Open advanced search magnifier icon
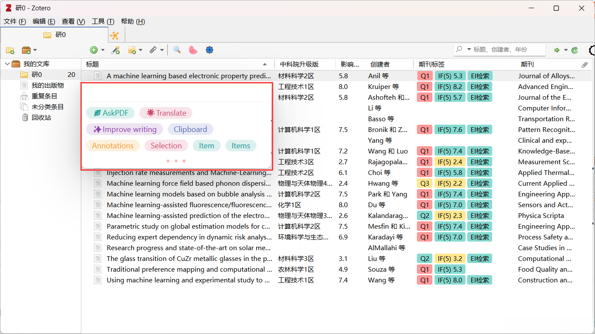This screenshot has height=334, width=595. pyautogui.click(x=177, y=50)
